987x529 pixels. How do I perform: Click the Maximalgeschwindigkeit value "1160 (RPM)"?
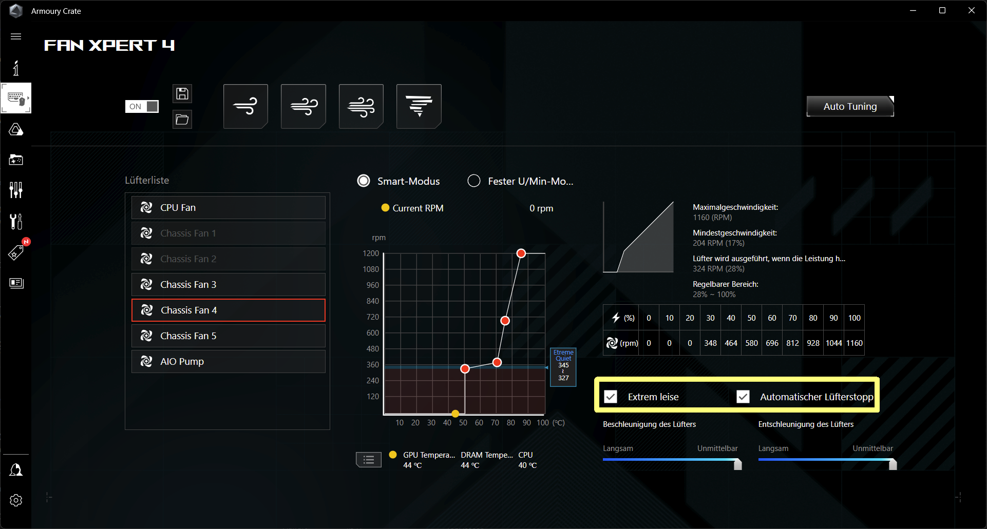coord(712,218)
